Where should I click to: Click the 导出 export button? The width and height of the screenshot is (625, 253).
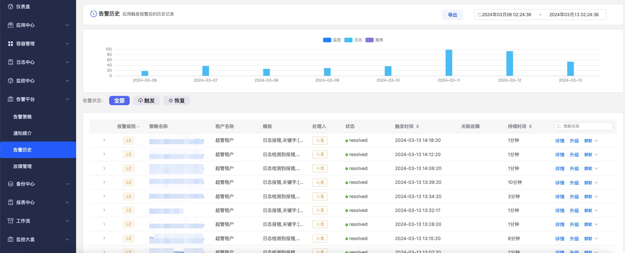pos(453,15)
